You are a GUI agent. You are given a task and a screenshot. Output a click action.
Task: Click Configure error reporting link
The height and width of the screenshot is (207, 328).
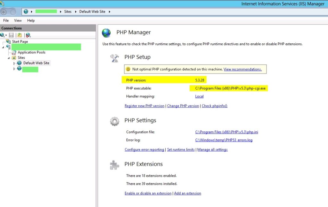[x=144, y=150]
